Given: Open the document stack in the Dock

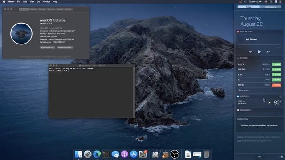Looking at the screenshot, I should [188, 154].
